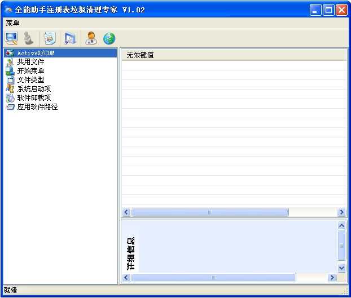Click the ActiveX/COM category icon
This screenshot has width=351, height=298.
pyautogui.click(x=10, y=53)
